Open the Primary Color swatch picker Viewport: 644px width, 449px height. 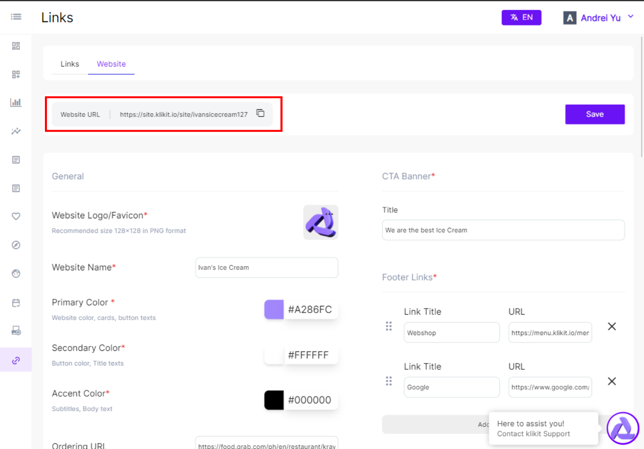(274, 309)
